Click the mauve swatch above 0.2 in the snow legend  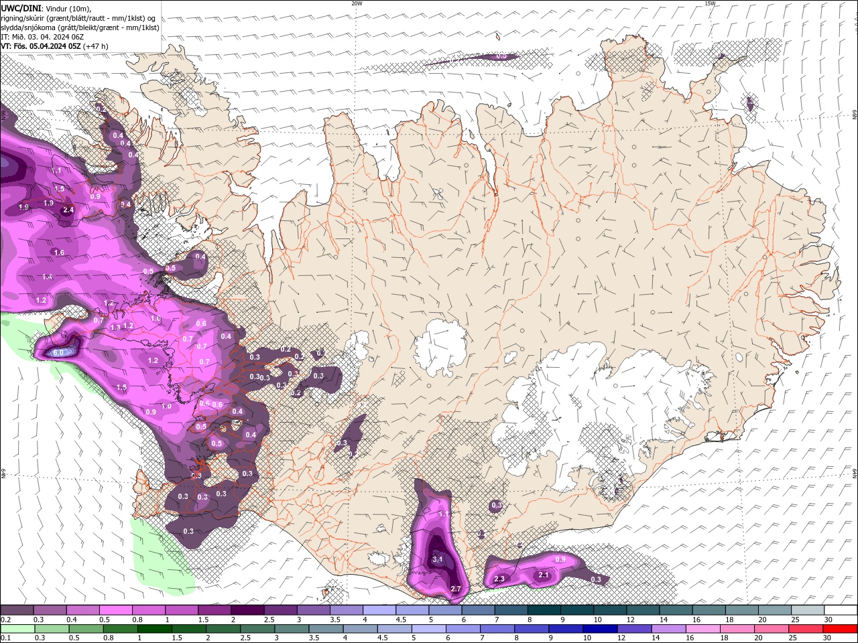(x=17, y=610)
